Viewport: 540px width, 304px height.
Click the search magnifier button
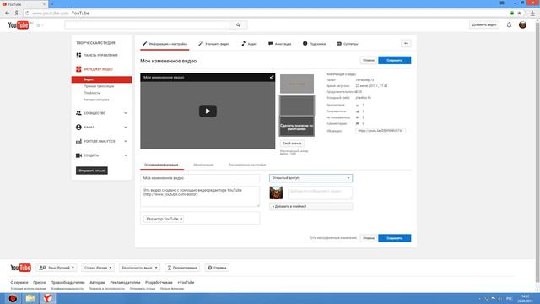pyautogui.click(x=238, y=24)
